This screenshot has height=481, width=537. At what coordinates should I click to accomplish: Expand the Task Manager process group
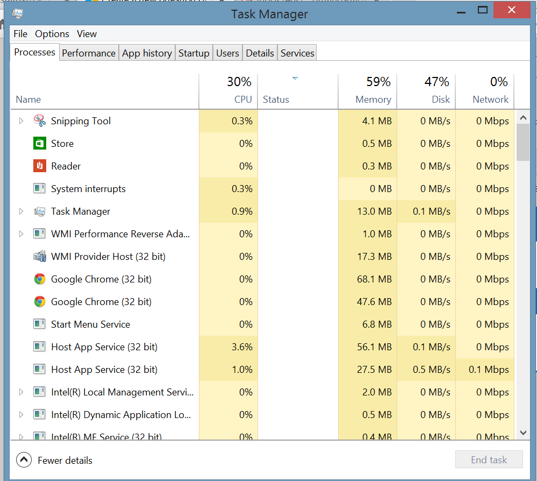tap(21, 211)
